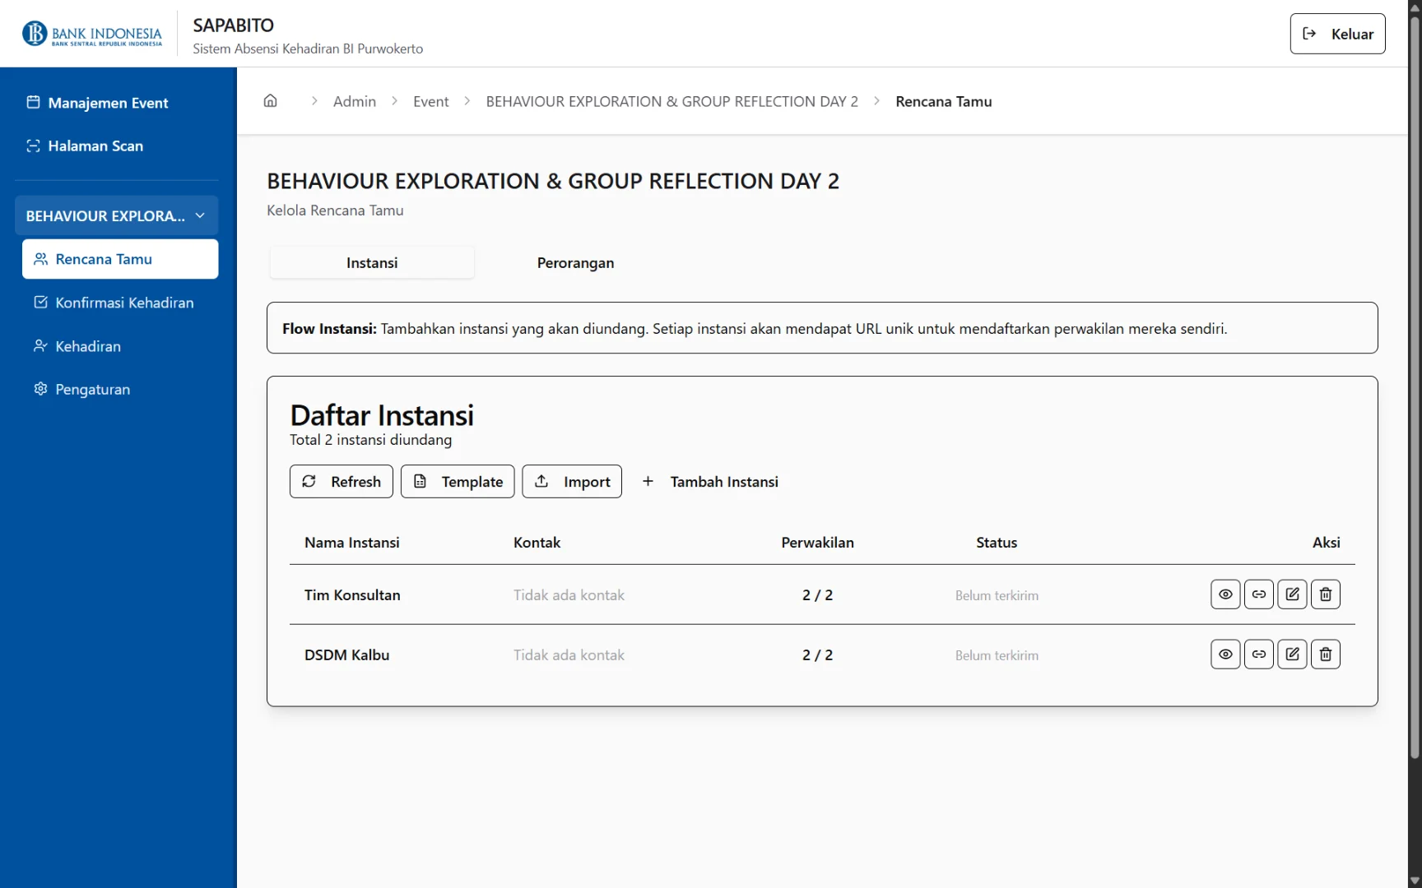Edit DSDM Kalbu with pencil icon
Screen dimensions: 1422x888
[x=1292, y=654]
